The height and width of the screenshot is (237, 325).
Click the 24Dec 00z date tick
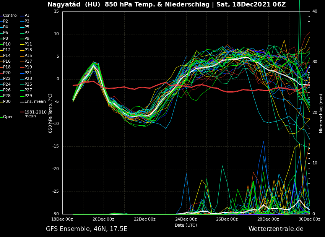[186, 219]
